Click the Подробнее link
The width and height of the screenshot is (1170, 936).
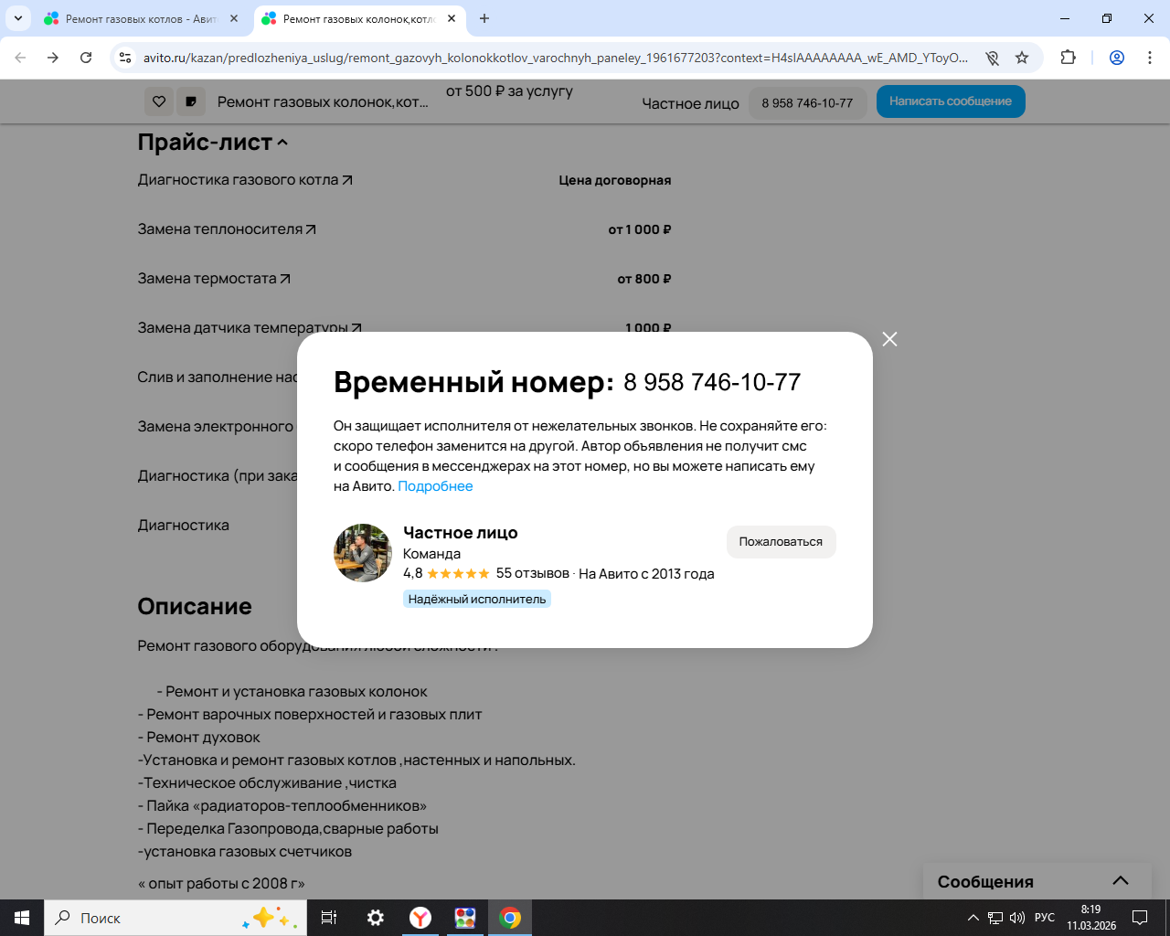pyautogui.click(x=435, y=486)
